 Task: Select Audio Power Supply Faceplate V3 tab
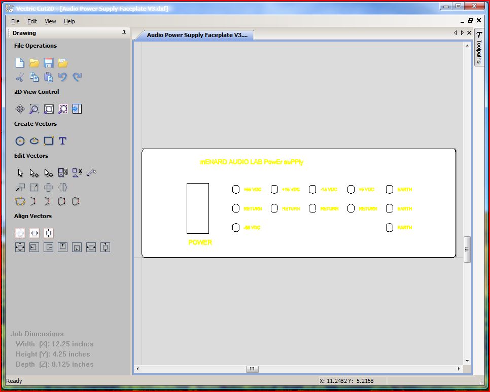point(197,35)
